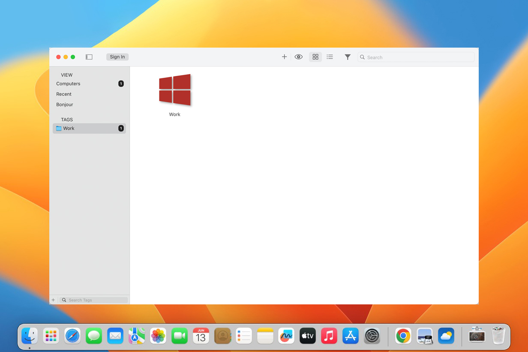Open System Settings from the Dock
528x352 pixels.
(x=372, y=336)
